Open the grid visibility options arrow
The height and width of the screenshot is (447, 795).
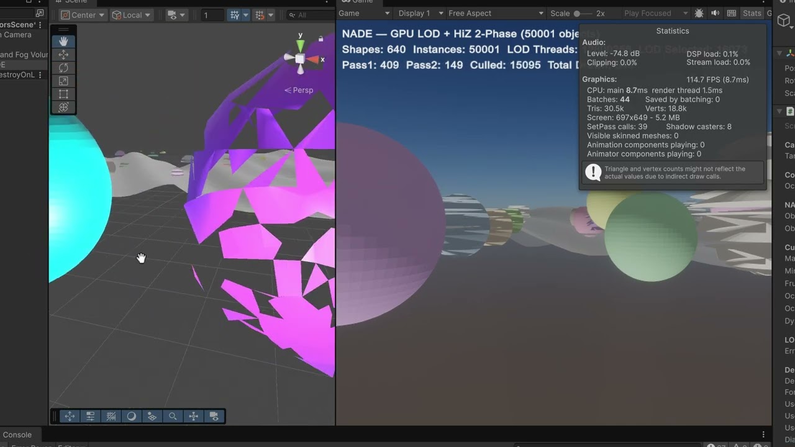pos(246,15)
